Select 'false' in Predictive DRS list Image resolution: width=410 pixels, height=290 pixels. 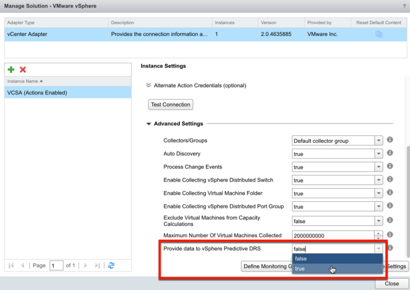337,259
